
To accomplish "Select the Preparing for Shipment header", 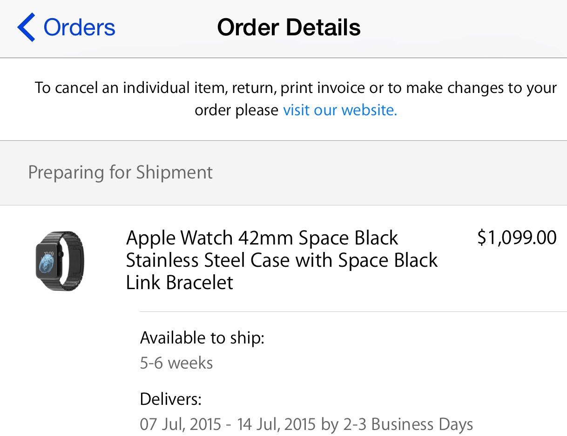I will point(120,172).
